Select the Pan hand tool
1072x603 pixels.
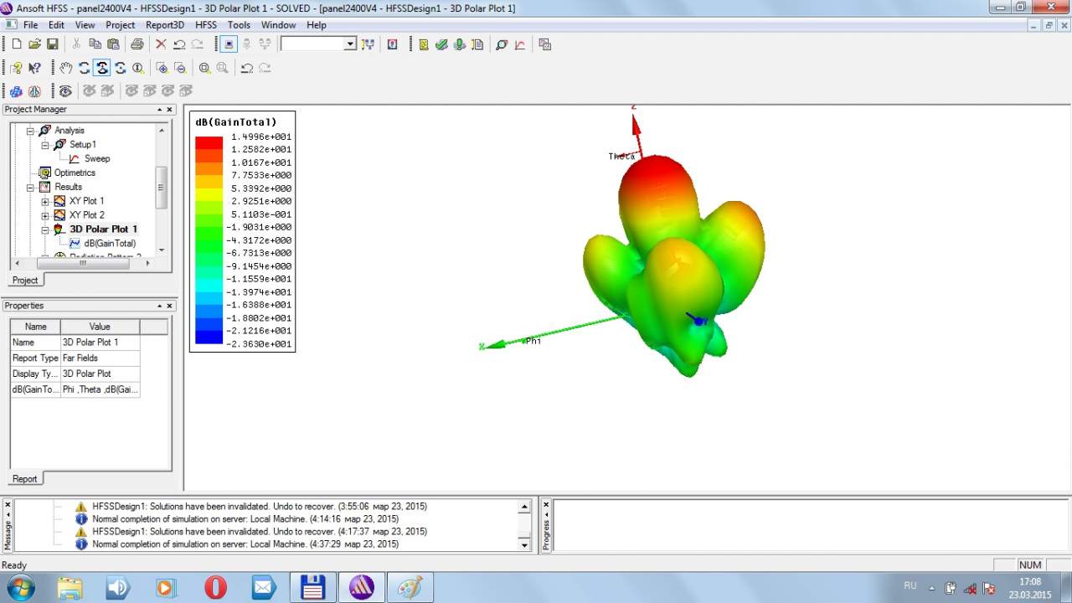click(66, 68)
